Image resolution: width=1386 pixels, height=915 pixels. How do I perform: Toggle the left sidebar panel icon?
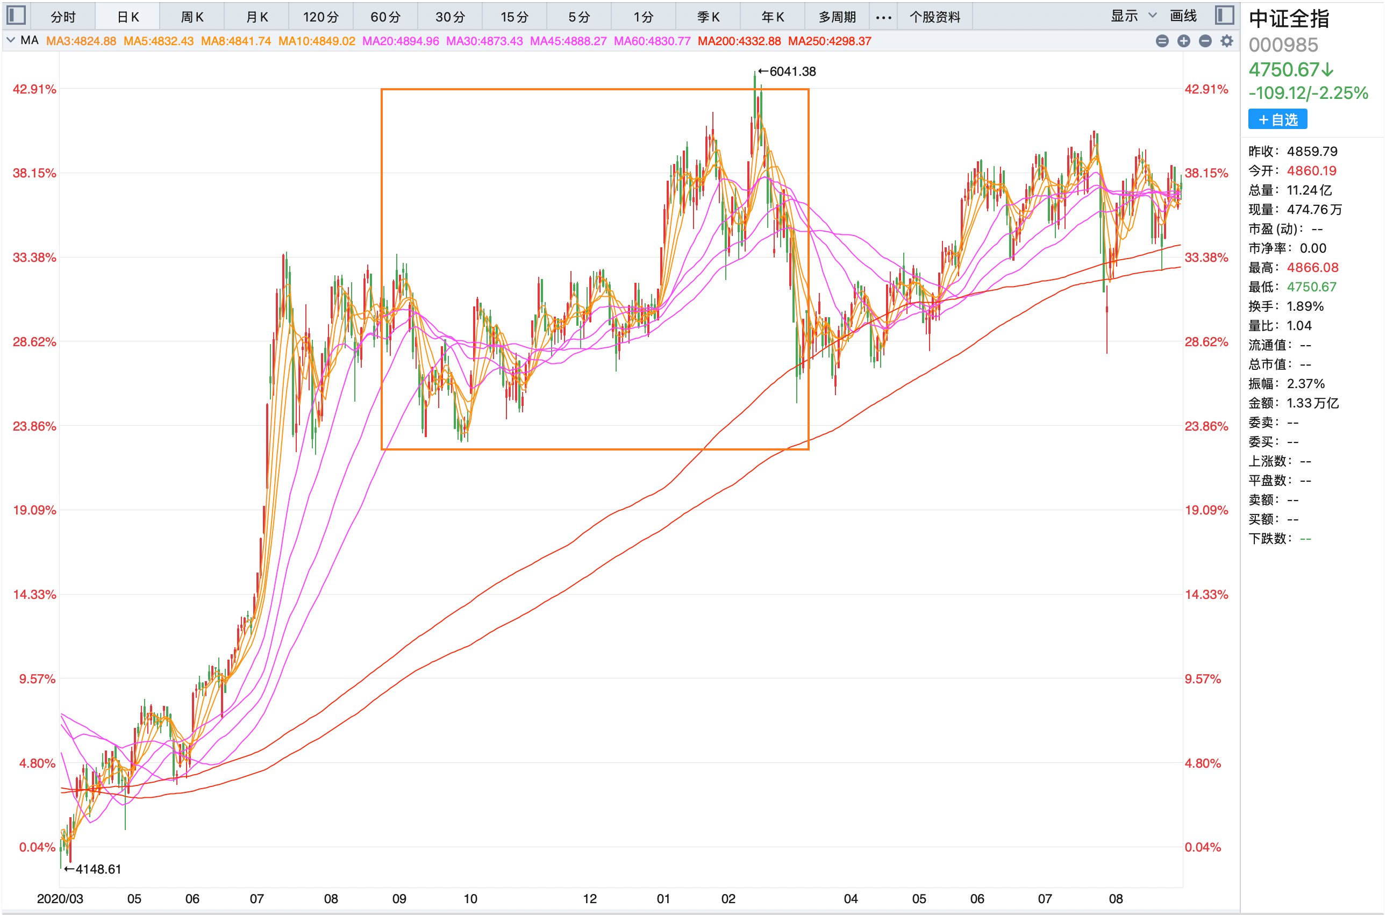16,15
